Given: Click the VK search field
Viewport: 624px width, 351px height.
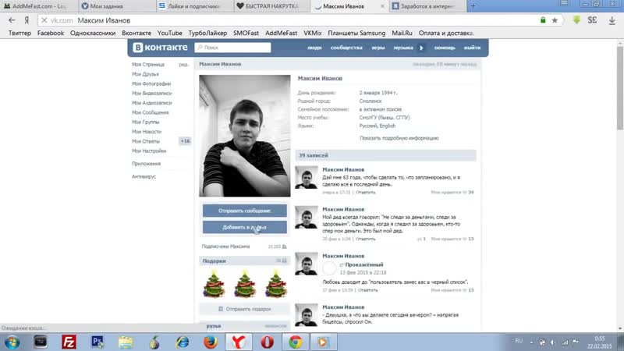Looking at the screenshot, I should [232, 48].
